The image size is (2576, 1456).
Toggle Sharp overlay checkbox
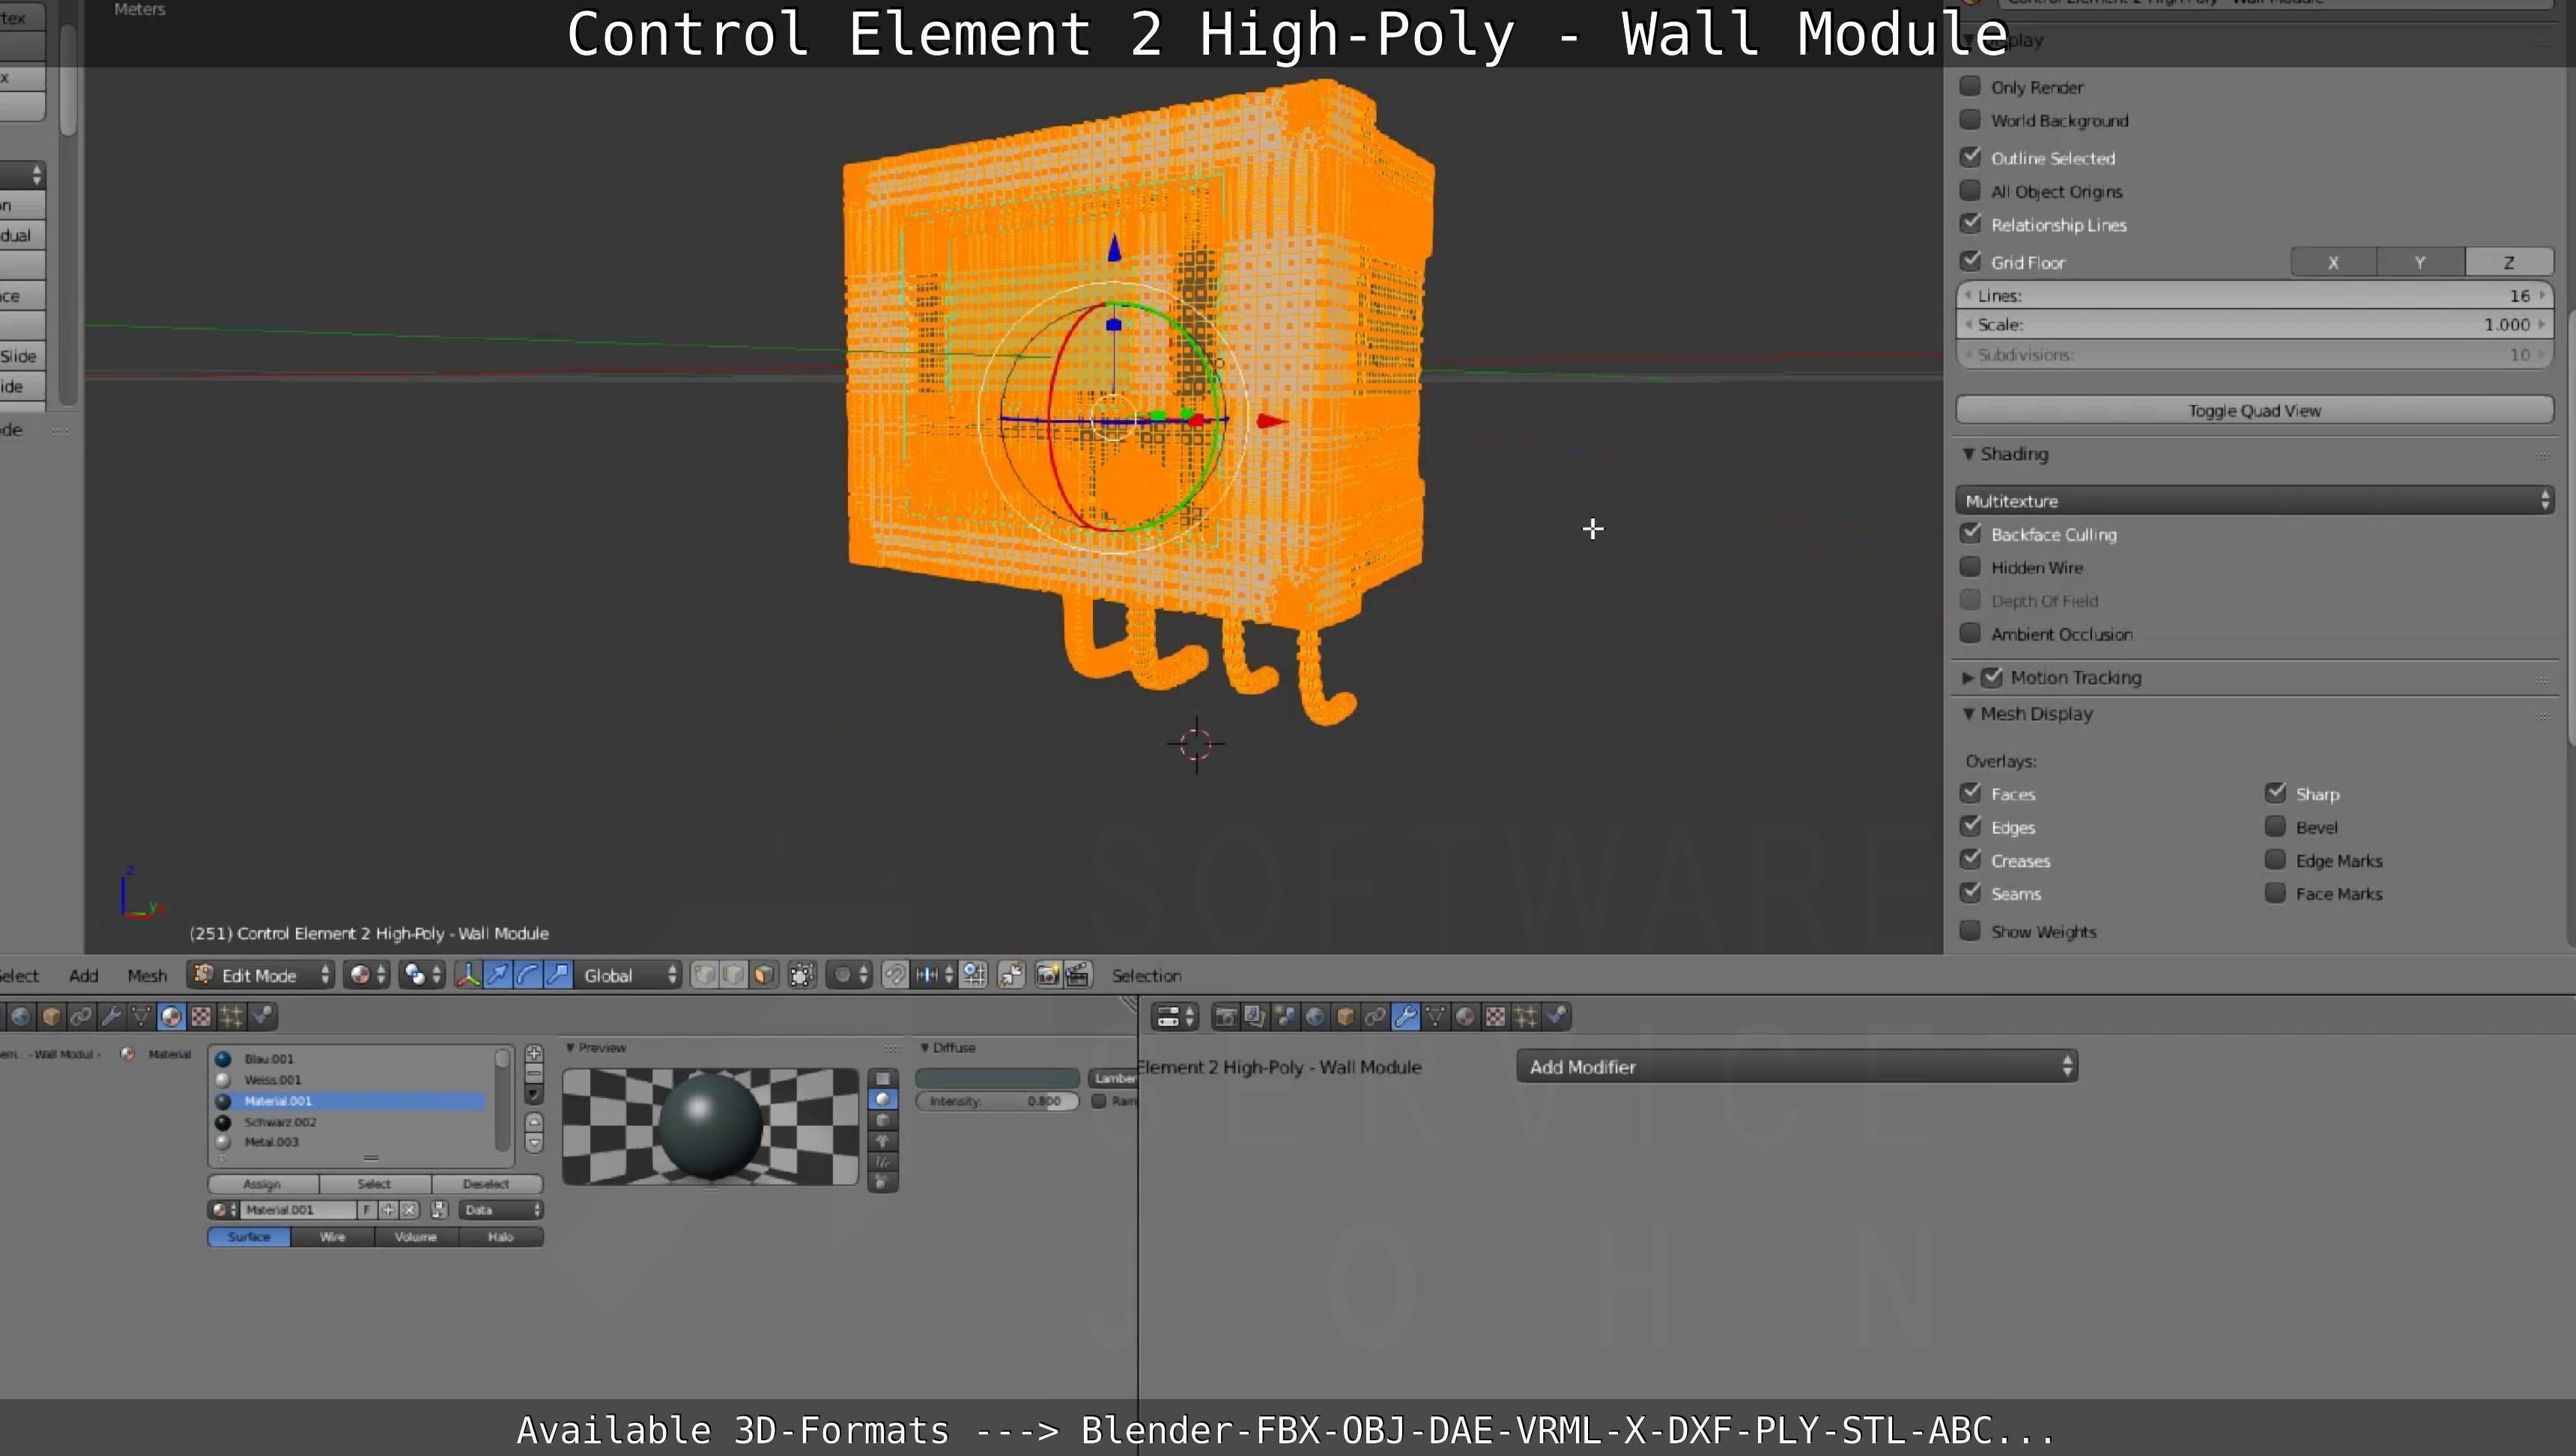pos(2276,793)
